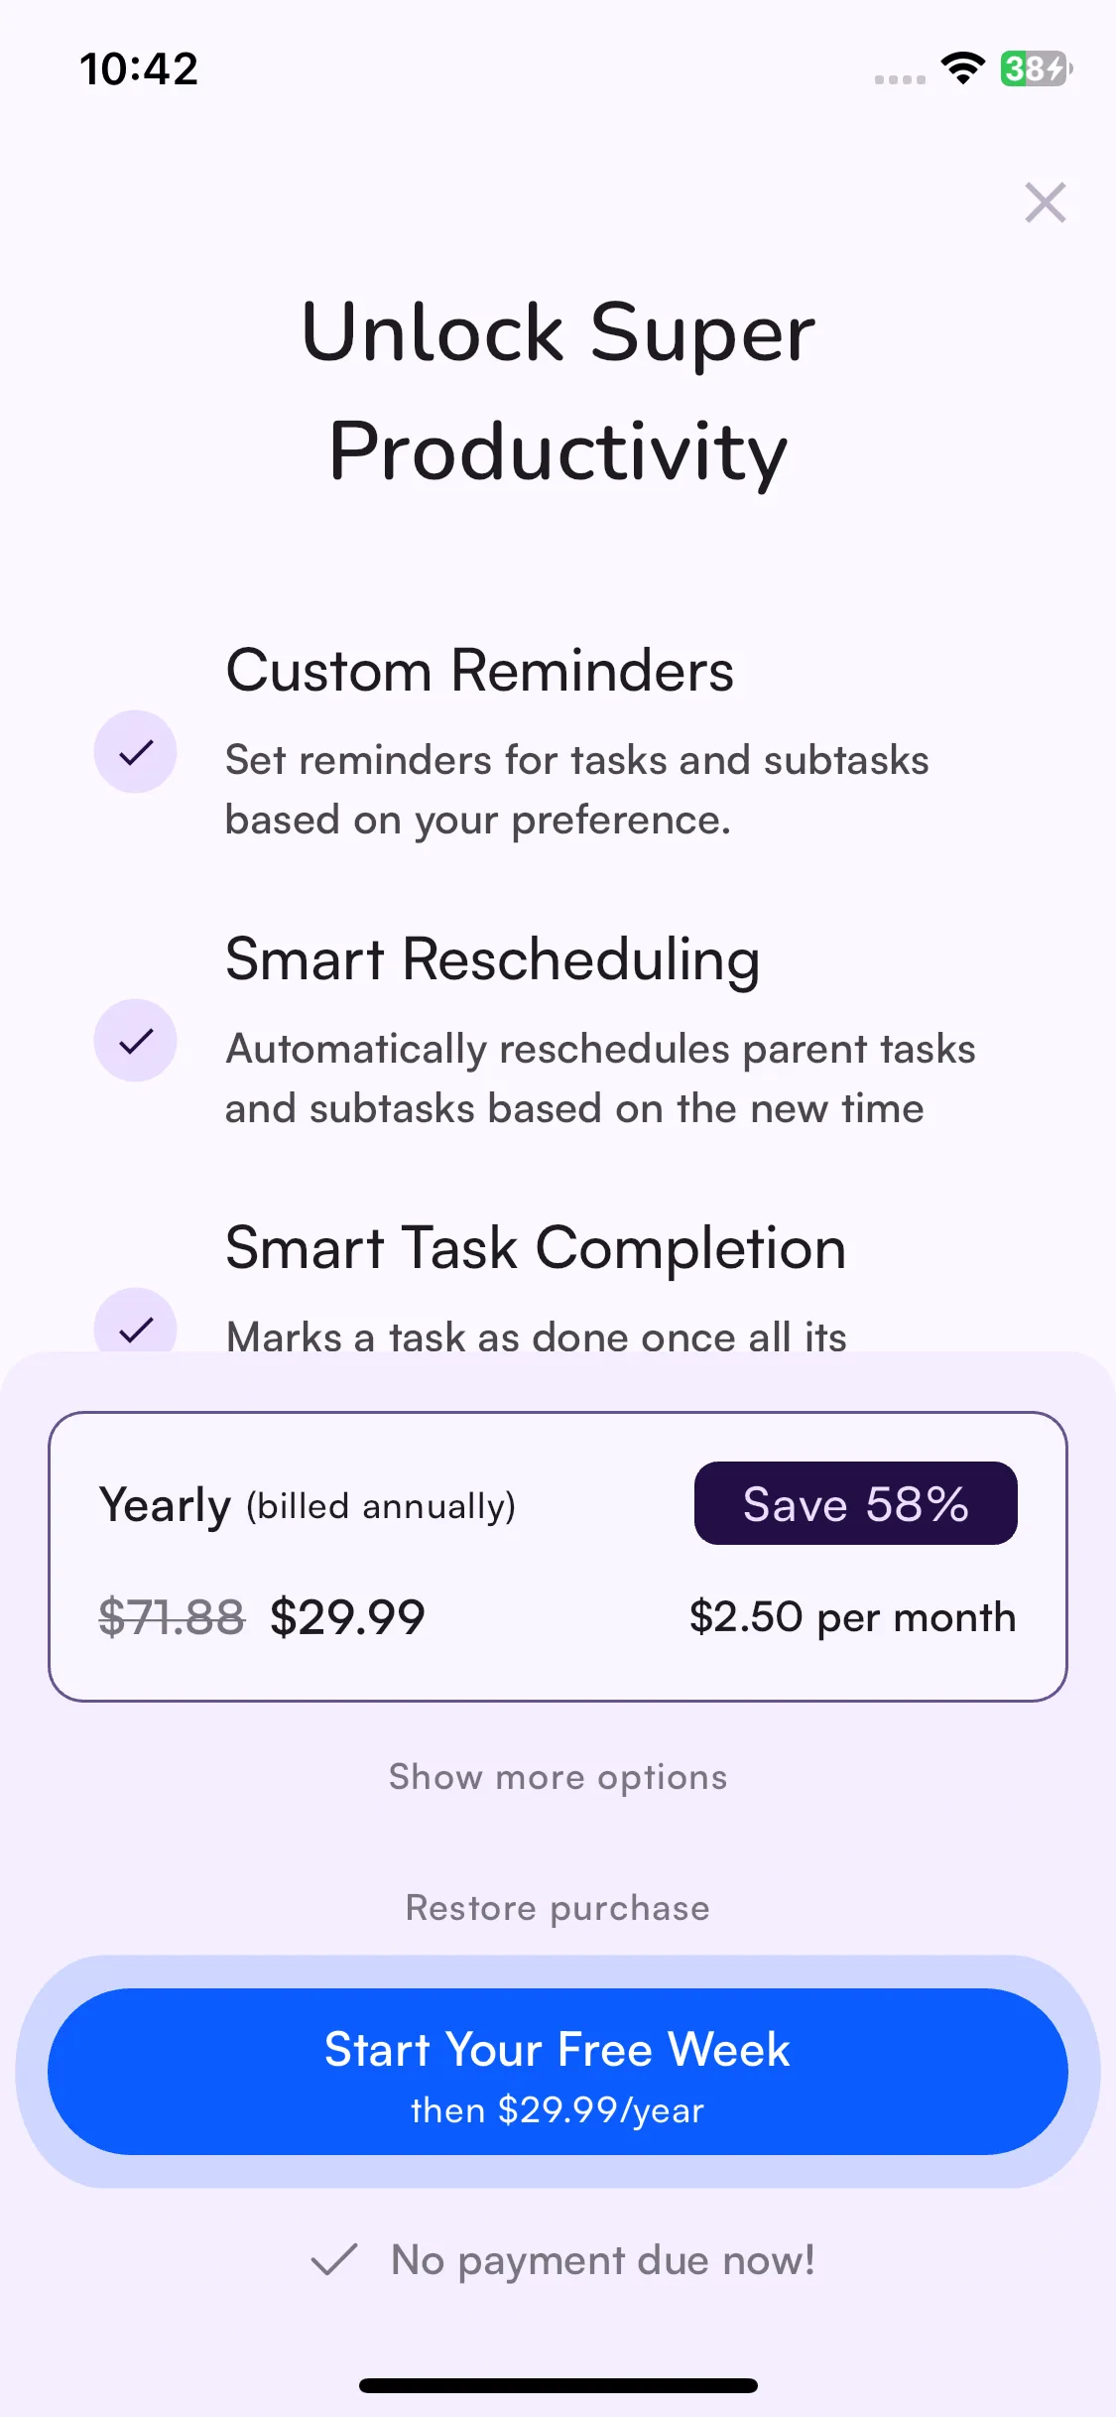The image size is (1116, 2417).
Task: Tap the cellular signal dots icon
Action: point(900,79)
